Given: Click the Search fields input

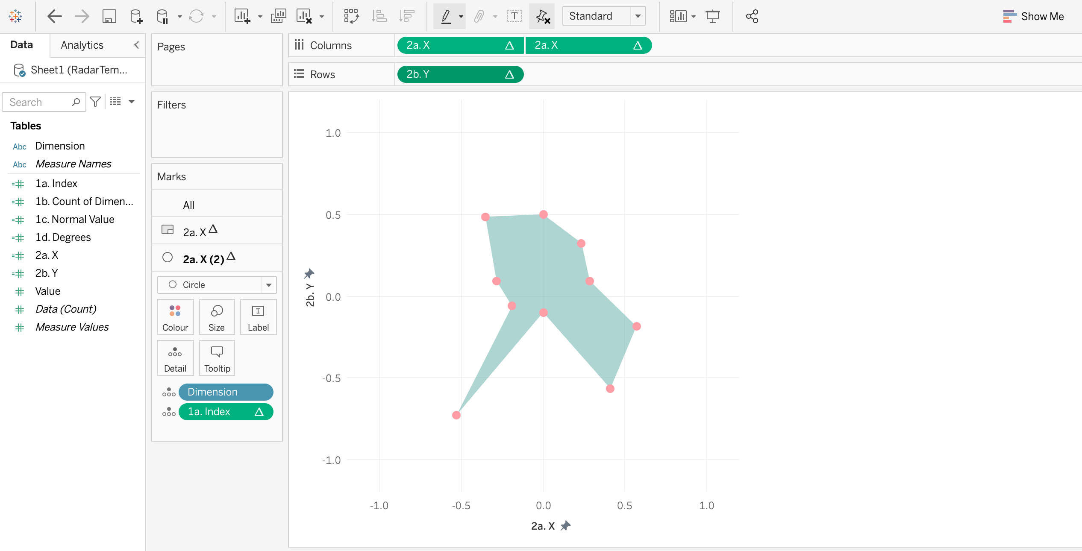Looking at the screenshot, I should point(38,102).
